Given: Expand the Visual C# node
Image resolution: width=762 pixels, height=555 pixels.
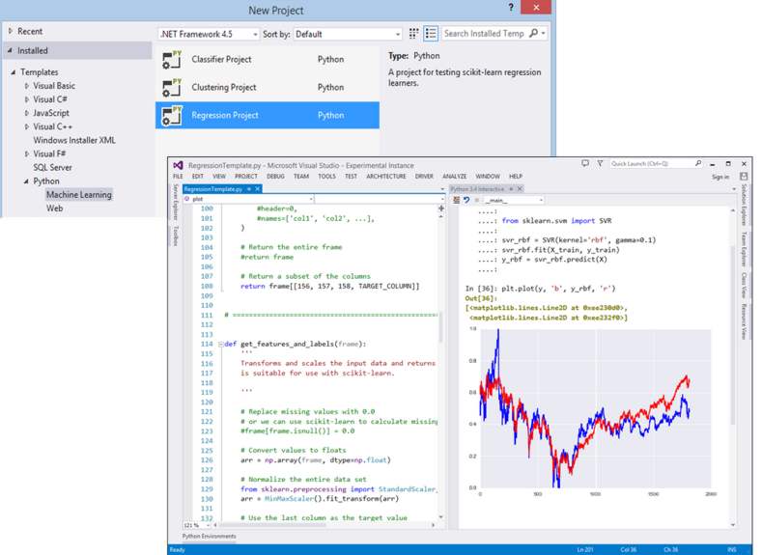Looking at the screenshot, I should 27,99.
